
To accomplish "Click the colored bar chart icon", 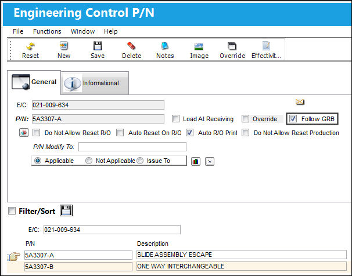I will [196, 161].
